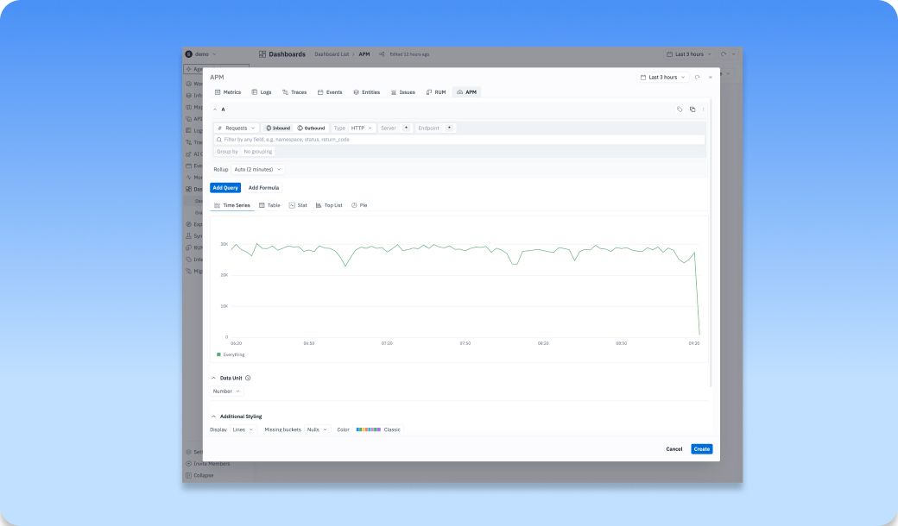
Task: Open the Type HTTP dropdown
Action: 362,128
